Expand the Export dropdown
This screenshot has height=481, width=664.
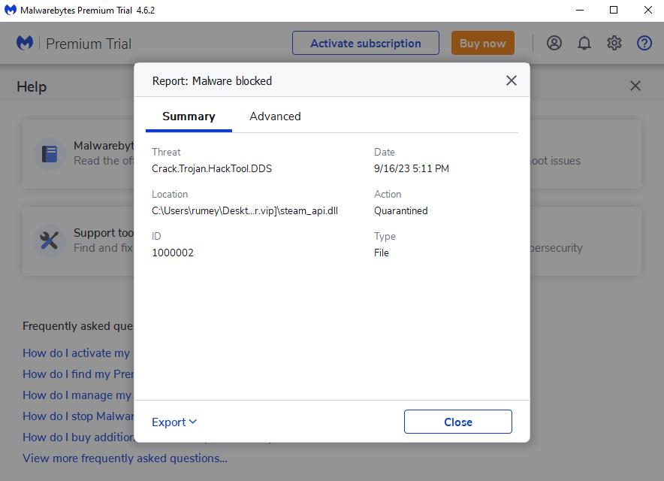pos(174,422)
